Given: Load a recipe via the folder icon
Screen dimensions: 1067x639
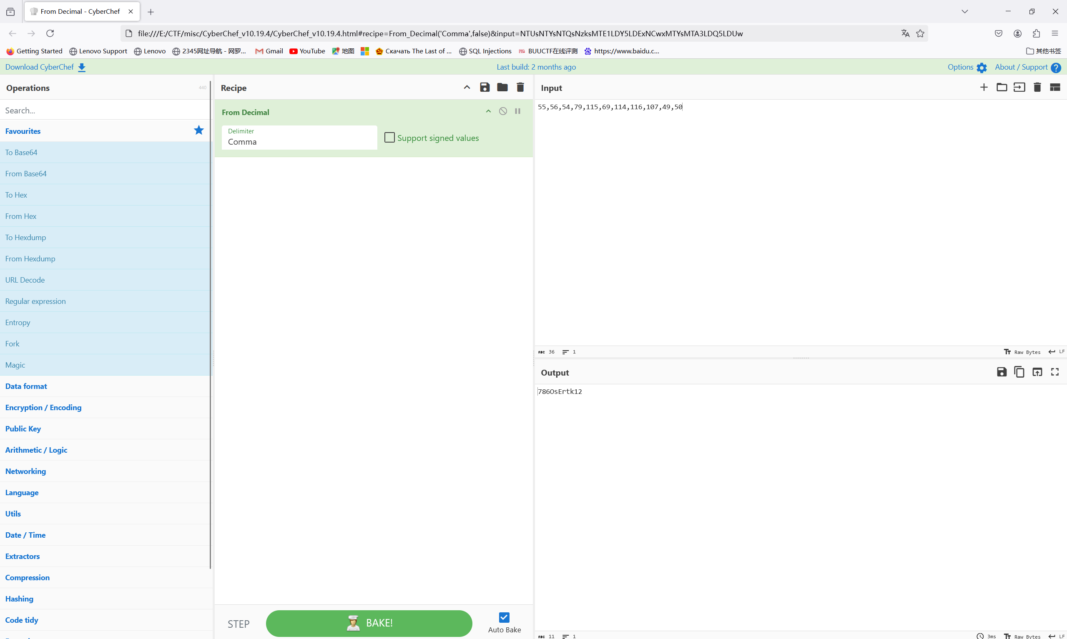Looking at the screenshot, I should (x=502, y=88).
